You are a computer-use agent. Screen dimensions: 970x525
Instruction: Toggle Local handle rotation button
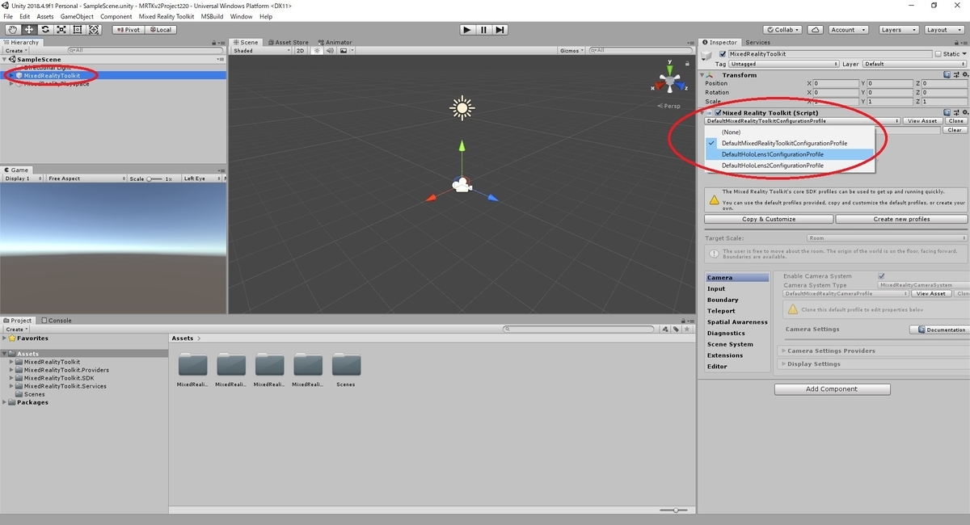point(160,30)
